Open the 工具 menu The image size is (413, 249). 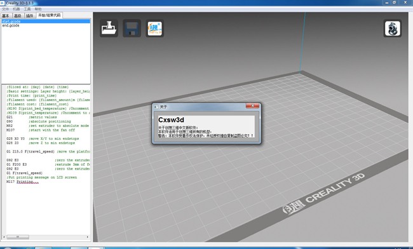click(x=27, y=9)
